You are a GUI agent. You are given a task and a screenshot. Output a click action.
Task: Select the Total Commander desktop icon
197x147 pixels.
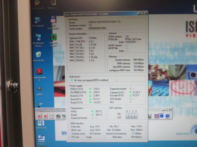click(x=53, y=22)
